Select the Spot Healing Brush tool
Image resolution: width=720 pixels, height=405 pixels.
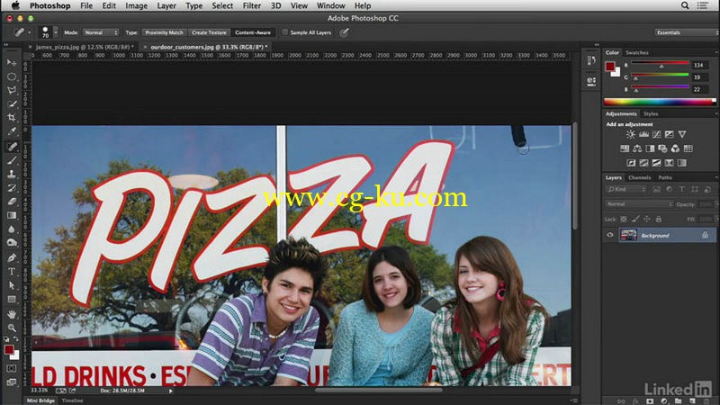[x=12, y=147]
